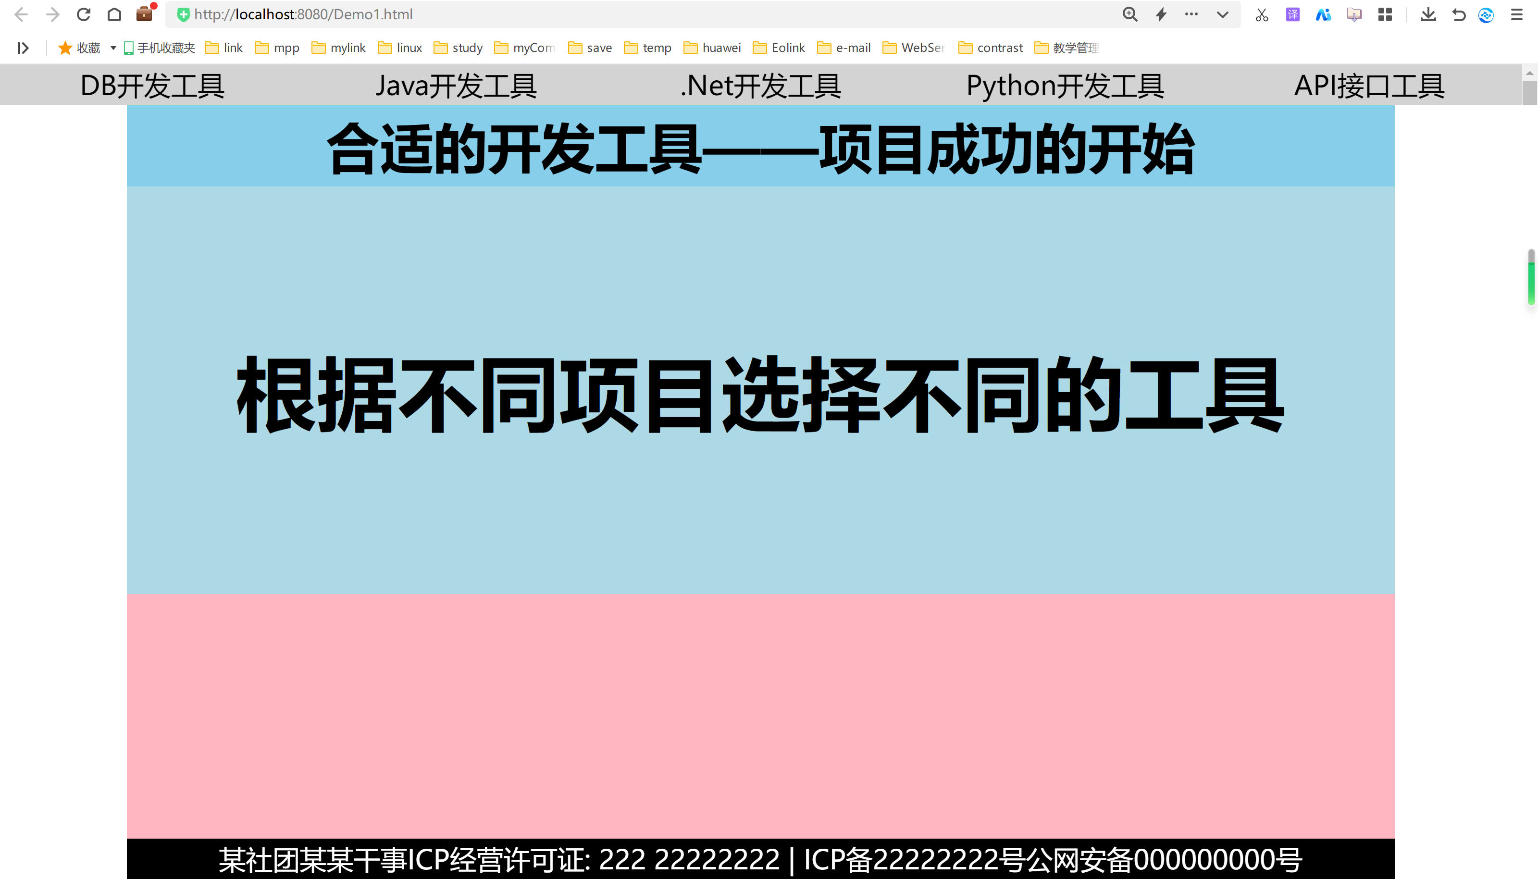Open the page zoom magnifier tool
The height and width of the screenshot is (879, 1538).
[1130, 14]
